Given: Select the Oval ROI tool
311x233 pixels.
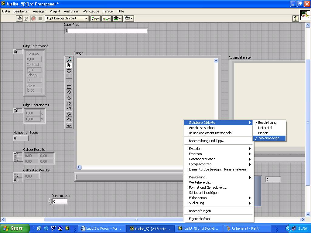Looking at the screenshot, I should click(x=69, y=120).
